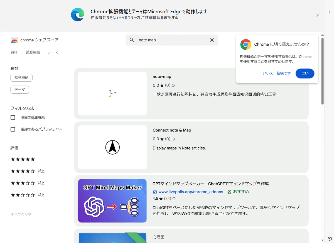Enable the 注目の拡張機能 filter checkbox
Image resolution: width=334 pixels, height=243 pixels.
(x=13, y=117)
